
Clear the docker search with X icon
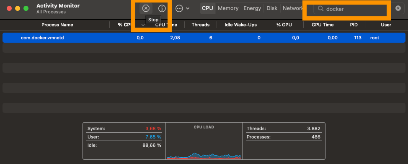click(x=398, y=8)
